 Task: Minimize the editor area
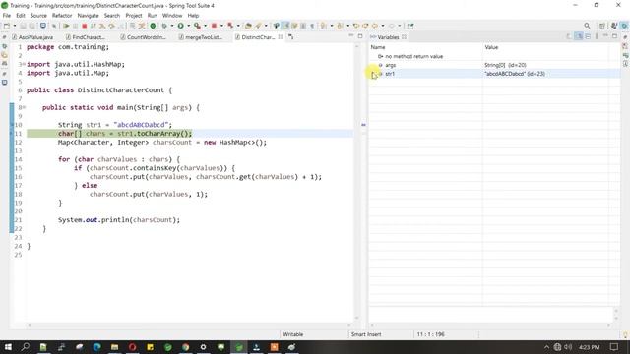(x=351, y=36)
